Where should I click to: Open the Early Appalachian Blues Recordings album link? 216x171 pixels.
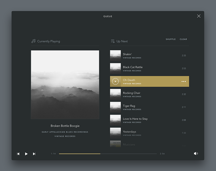[65, 132]
